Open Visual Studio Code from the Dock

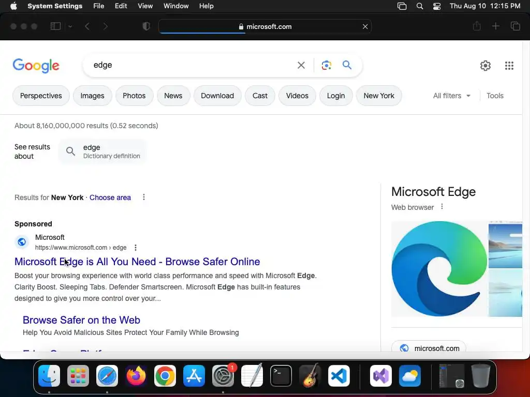click(338, 376)
